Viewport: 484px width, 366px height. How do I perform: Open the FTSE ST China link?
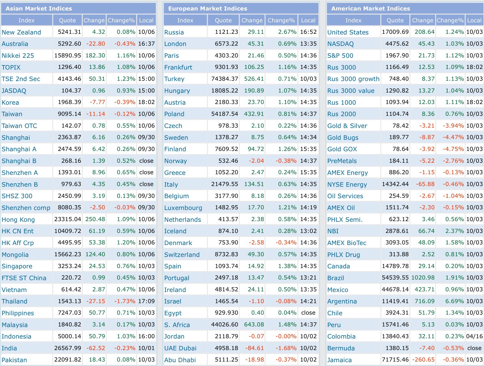24,278
